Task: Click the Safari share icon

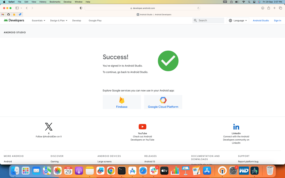Action: [x=269, y=8]
